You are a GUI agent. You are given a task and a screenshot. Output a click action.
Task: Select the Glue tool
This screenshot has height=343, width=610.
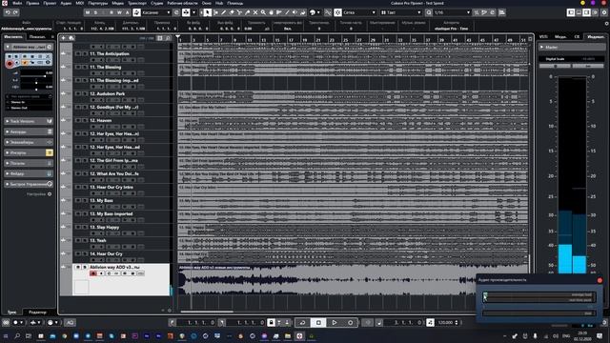coord(248,12)
